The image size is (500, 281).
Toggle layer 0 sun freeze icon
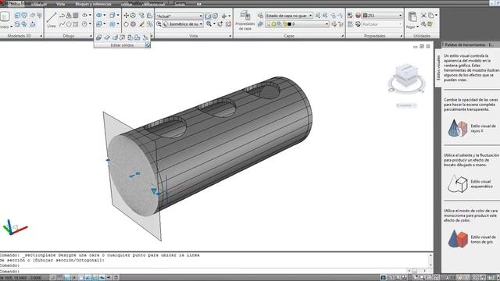click(x=274, y=24)
